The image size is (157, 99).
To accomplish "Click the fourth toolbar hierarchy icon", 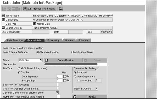I will pos(18,9).
